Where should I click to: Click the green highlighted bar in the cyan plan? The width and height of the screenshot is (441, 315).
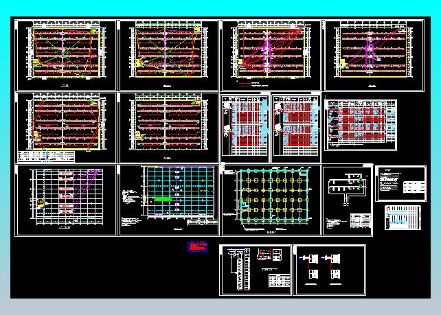pyautogui.click(x=163, y=199)
